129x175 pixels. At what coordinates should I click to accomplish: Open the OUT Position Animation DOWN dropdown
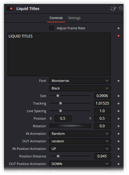80,164
